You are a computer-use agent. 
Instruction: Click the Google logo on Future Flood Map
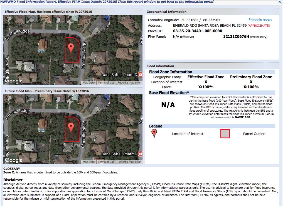tap(14, 160)
